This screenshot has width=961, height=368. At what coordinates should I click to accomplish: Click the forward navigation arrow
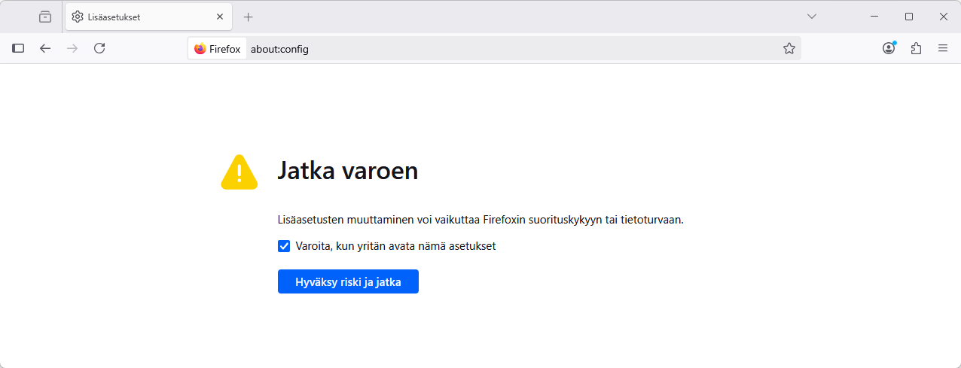tap(72, 48)
